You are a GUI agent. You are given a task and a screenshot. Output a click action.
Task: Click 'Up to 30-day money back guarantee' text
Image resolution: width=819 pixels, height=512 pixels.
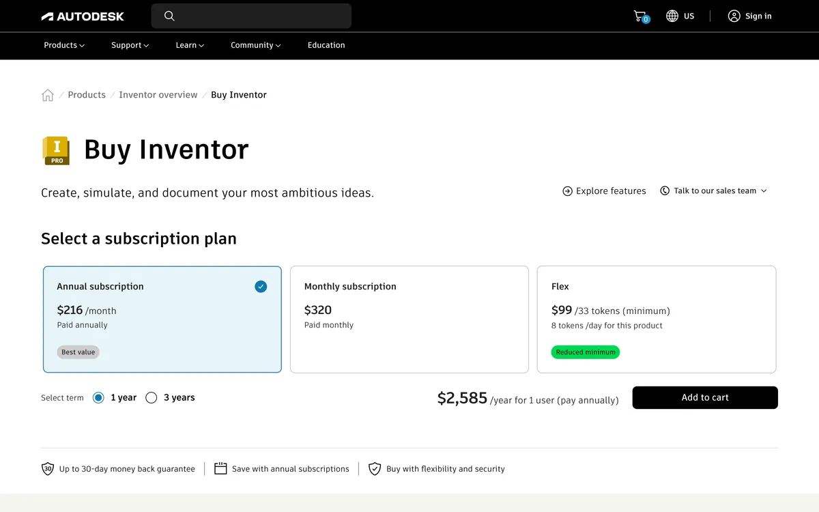127,469
